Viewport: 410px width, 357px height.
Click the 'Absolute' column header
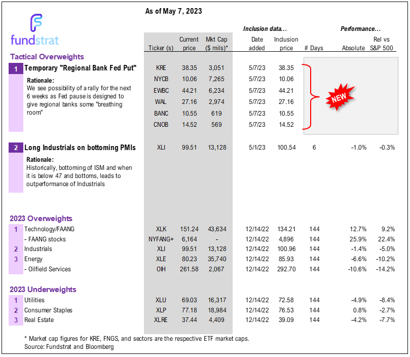coord(354,48)
